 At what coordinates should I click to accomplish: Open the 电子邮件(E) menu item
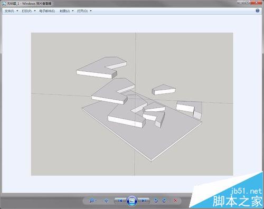tap(47, 11)
